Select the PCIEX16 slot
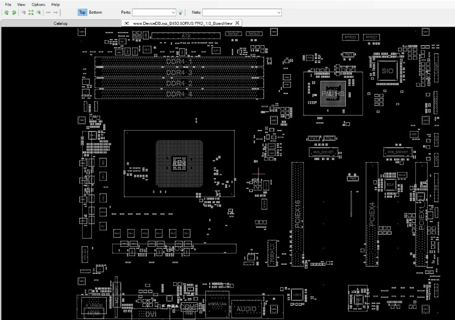Image resolution: width=455 pixels, height=320 pixels. [x=298, y=214]
